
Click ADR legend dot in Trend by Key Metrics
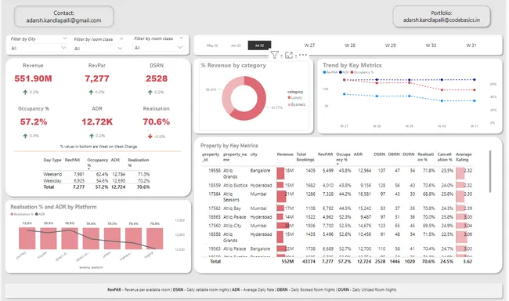[341, 72]
